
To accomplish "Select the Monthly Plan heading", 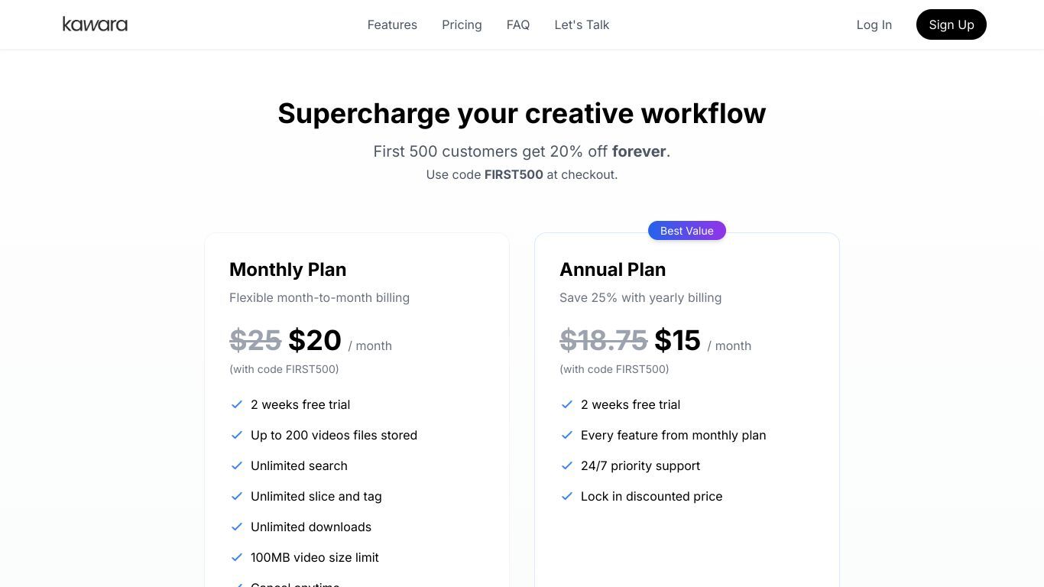I will pyautogui.click(x=288, y=270).
